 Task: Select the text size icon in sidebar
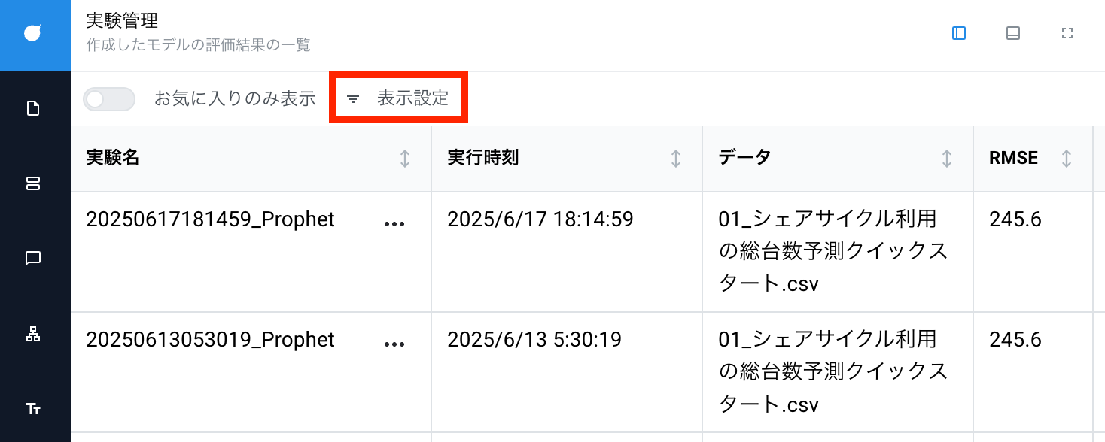tap(33, 409)
